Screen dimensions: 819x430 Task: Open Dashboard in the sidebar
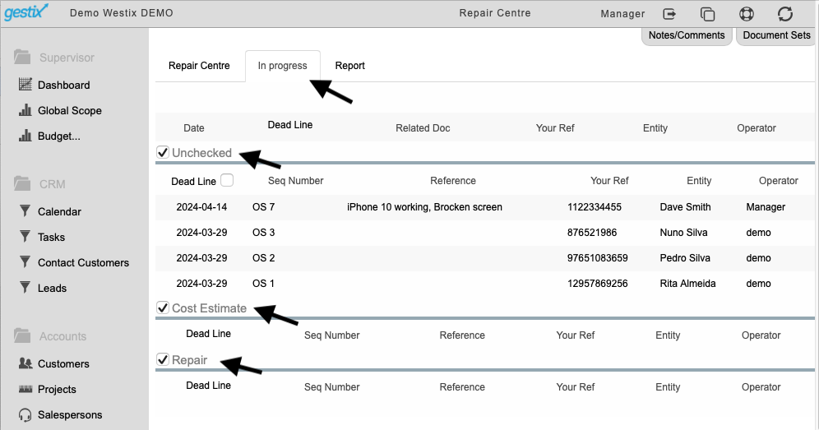[x=63, y=86]
